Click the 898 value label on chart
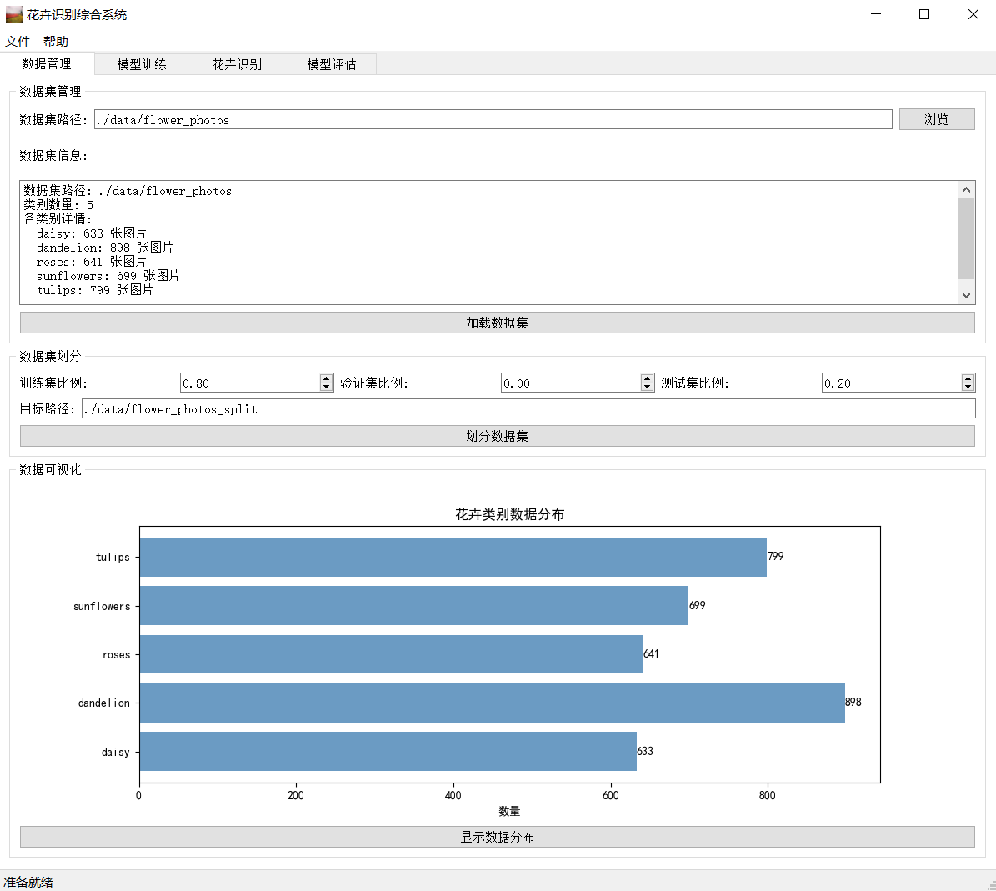Viewport: 996px width, 891px height. tap(853, 702)
